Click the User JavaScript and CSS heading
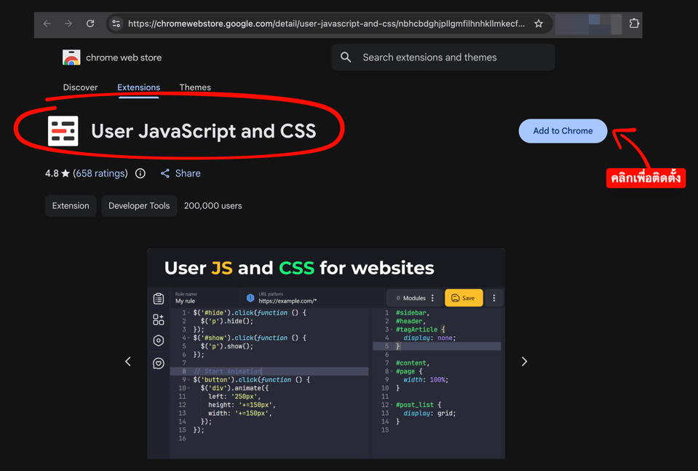 coord(204,131)
